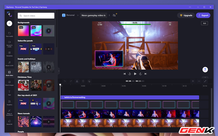
Task: Open the Stock images sidebar tab
Action: point(10,83)
